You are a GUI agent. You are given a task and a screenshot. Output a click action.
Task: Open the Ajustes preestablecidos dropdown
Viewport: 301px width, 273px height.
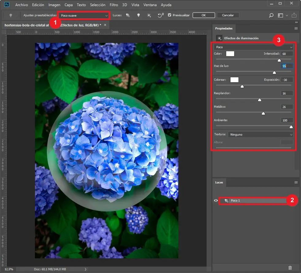pos(84,15)
